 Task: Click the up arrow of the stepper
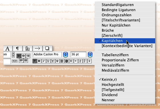click(x=13, y=53)
